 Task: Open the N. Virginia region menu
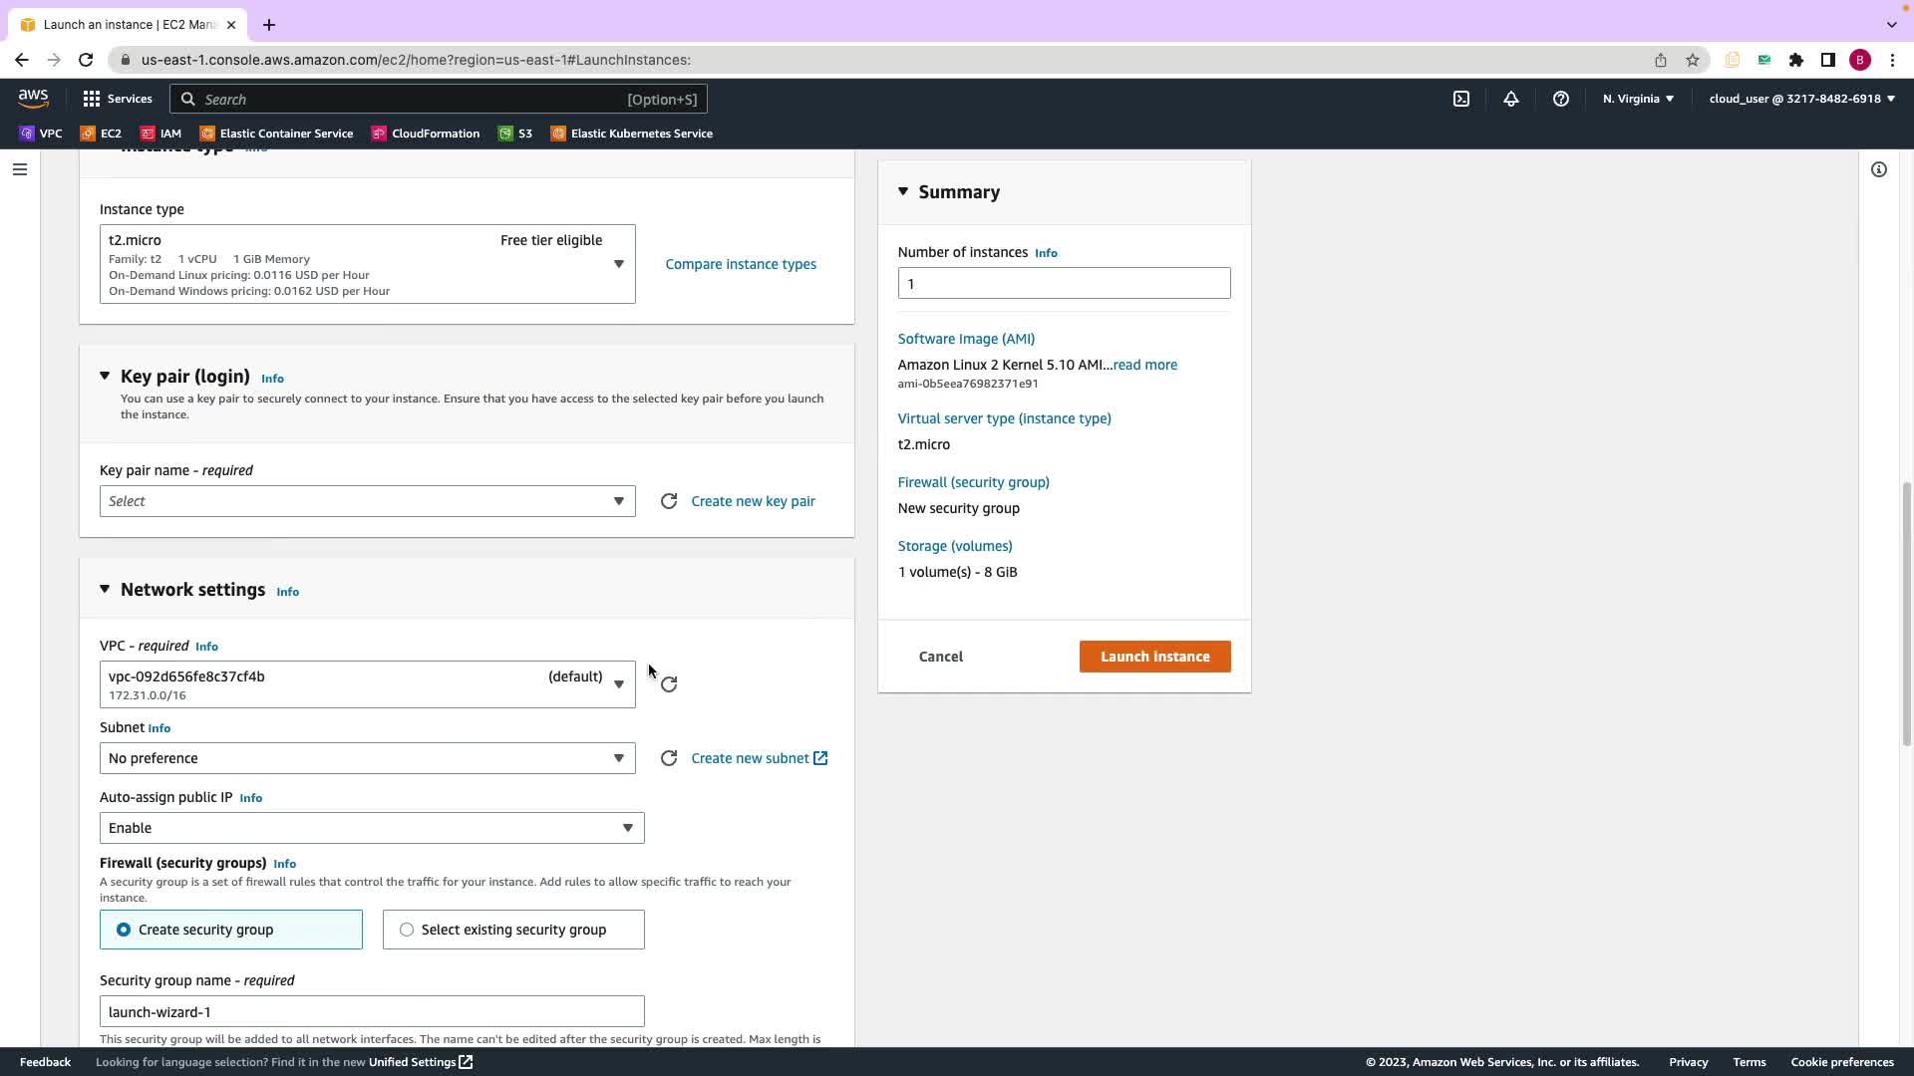click(x=1638, y=99)
